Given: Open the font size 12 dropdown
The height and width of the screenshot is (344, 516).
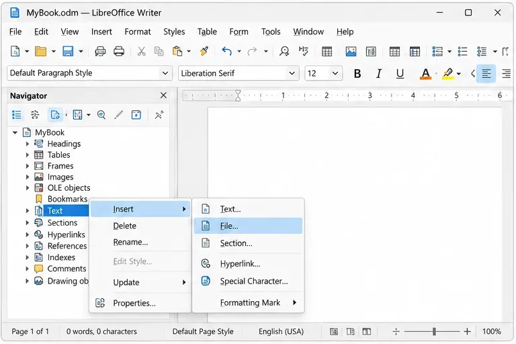Looking at the screenshot, I should [x=335, y=73].
